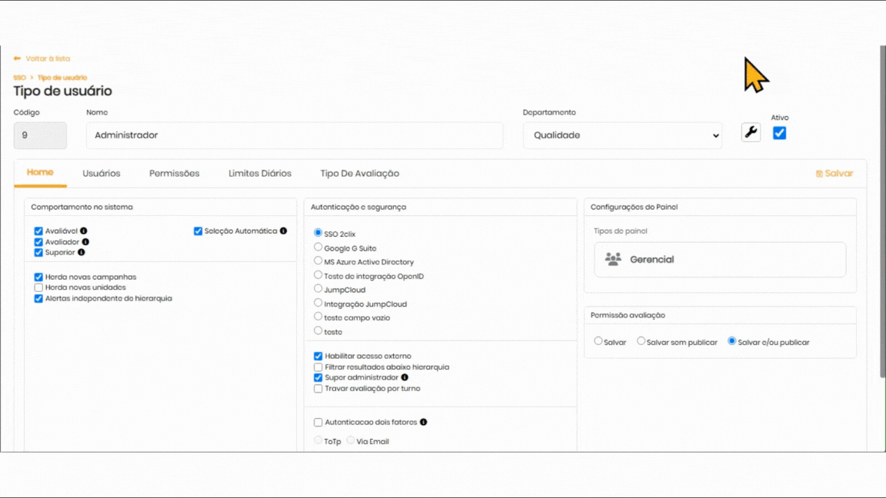Switch to the Usuários tab
The image size is (886, 498).
(x=102, y=174)
